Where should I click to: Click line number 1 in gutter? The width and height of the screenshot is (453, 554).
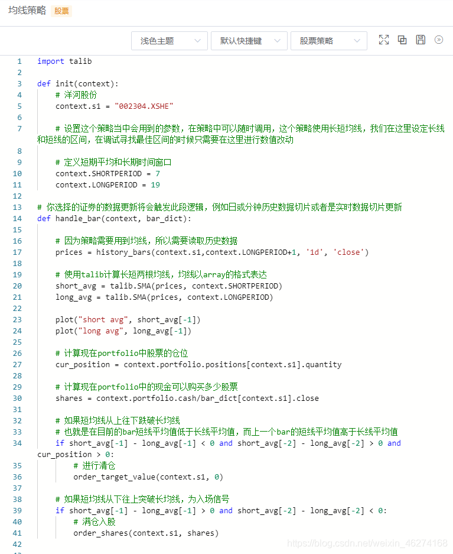coord(19,61)
